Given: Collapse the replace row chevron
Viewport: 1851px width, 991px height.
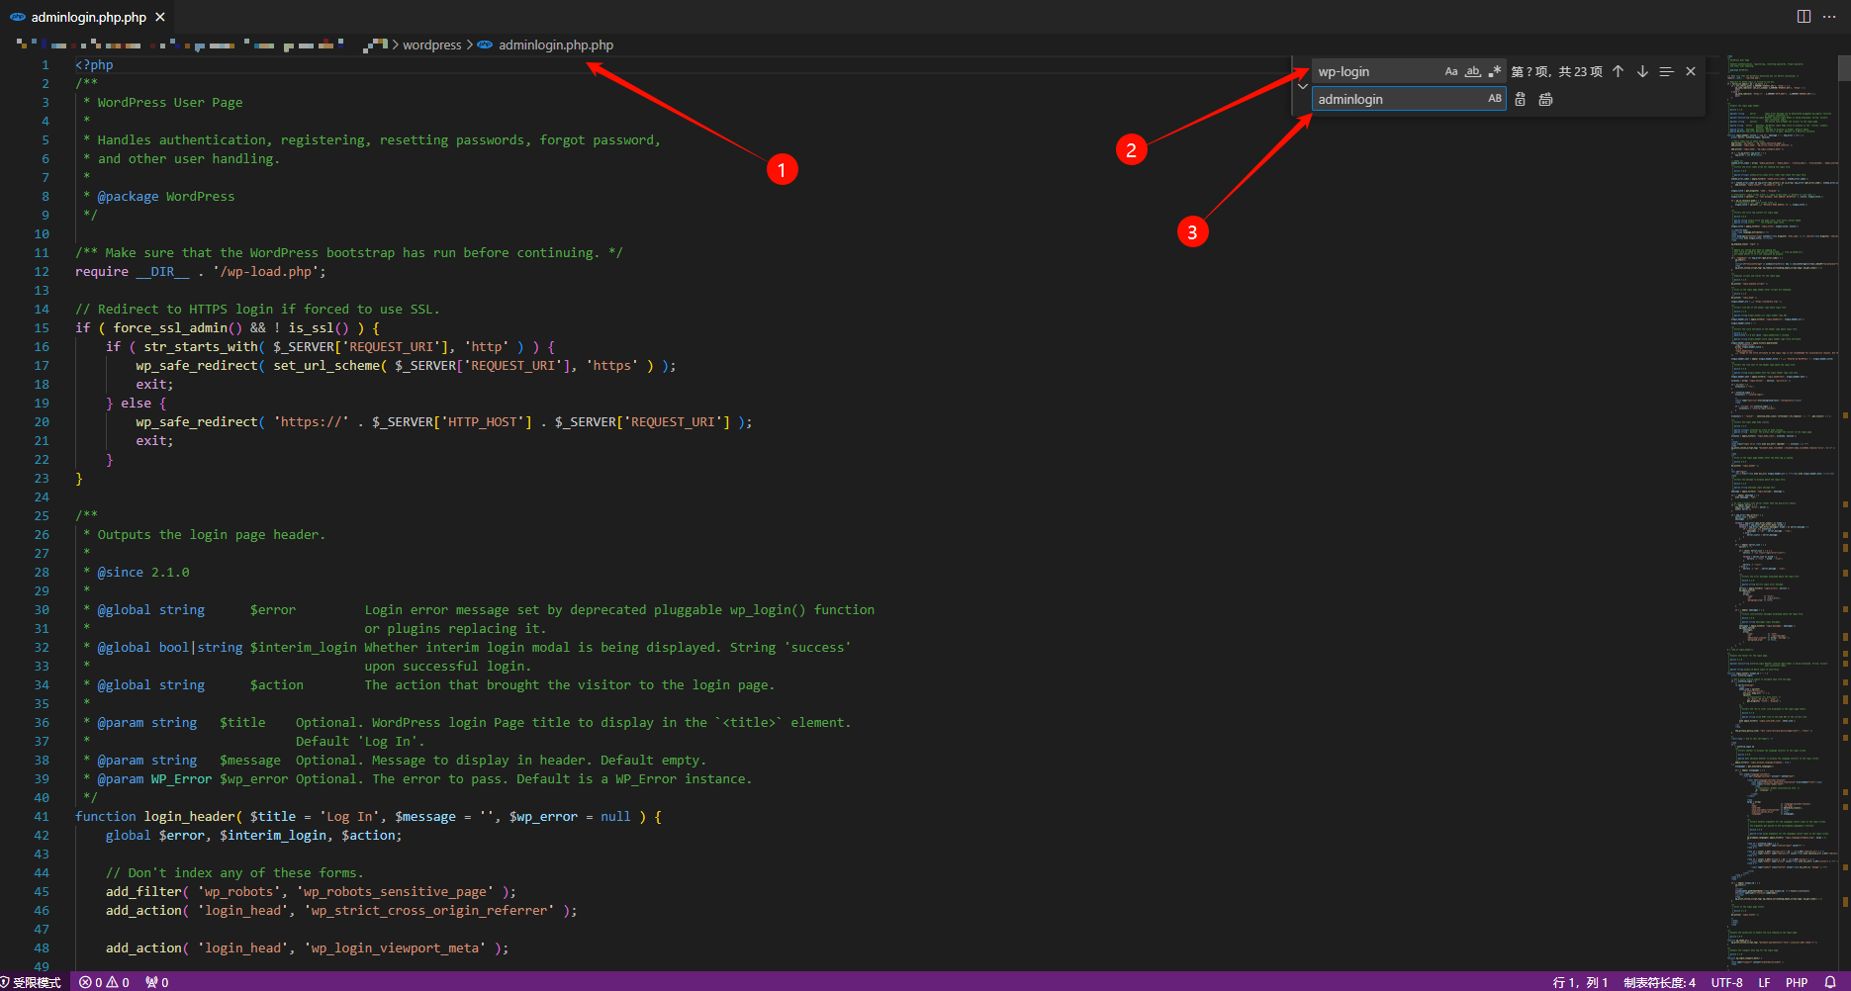Looking at the screenshot, I should pyautogui.click(x=1303, y=86).
